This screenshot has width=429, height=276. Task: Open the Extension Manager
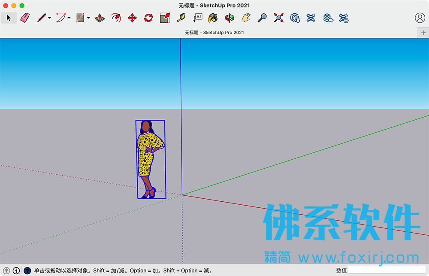pyautogui.click(x=344, y=18)
